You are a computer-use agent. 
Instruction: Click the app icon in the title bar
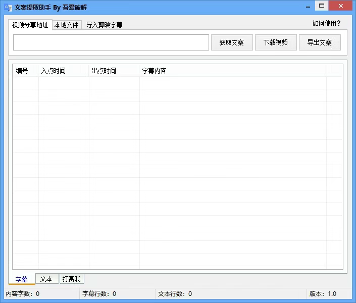(x=8, y=7)
